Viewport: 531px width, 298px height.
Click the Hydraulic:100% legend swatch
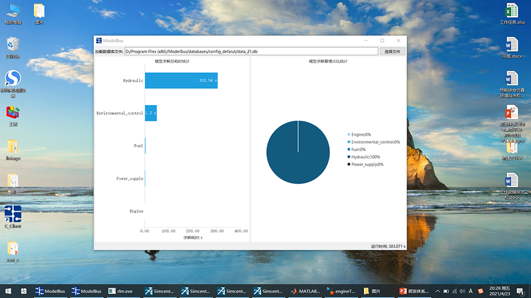tap(349, 157)
